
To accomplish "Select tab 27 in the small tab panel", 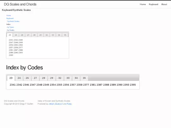I will point(28,35).
